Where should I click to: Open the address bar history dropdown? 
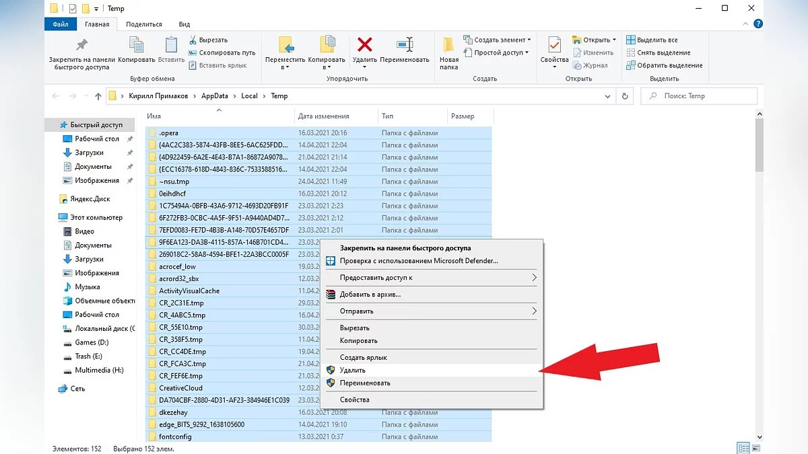(x=608, y=96)
